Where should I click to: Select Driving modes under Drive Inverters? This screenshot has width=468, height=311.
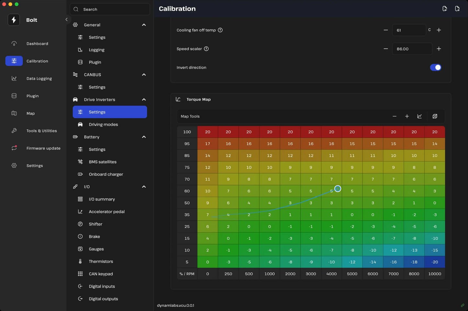click(103, 125)
